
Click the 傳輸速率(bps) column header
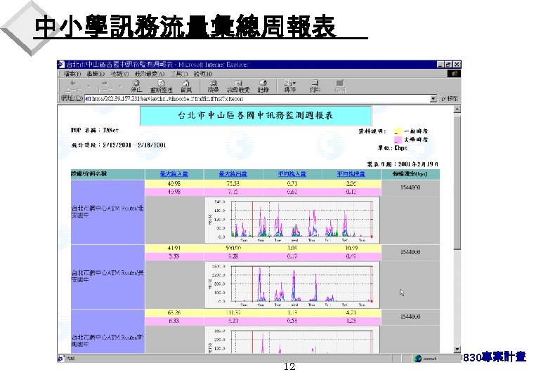tap(410, 174)
